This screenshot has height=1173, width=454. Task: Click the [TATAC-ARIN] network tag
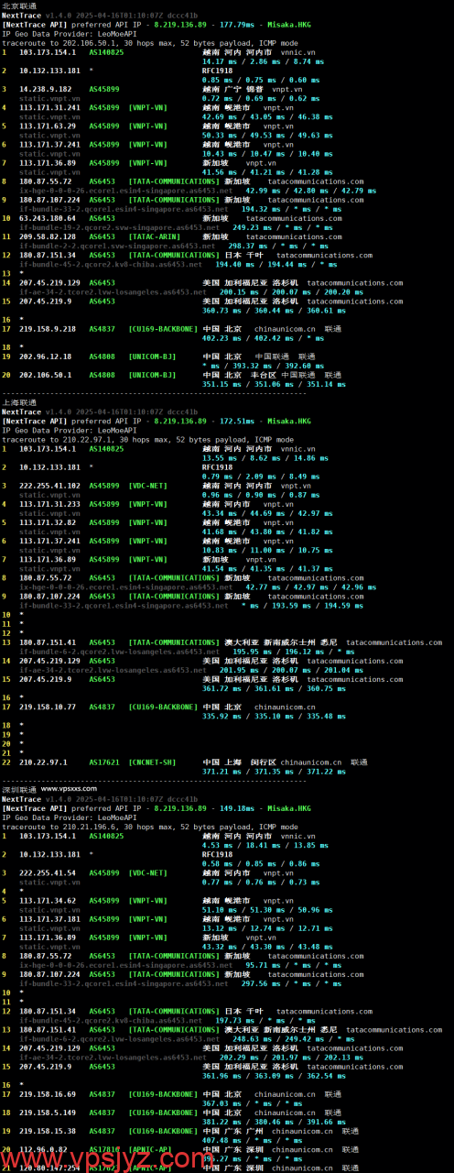click(155, 236)
